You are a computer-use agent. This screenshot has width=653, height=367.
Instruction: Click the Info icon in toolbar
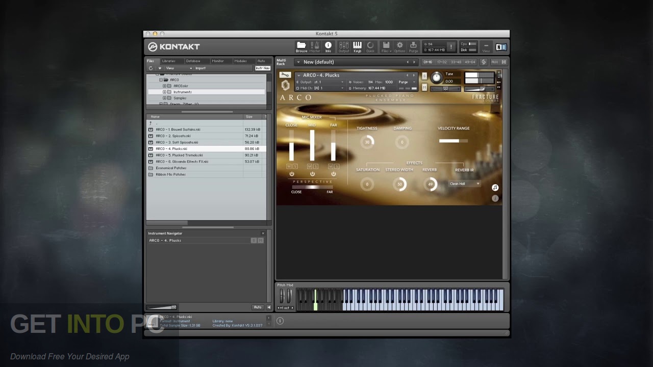328,47
